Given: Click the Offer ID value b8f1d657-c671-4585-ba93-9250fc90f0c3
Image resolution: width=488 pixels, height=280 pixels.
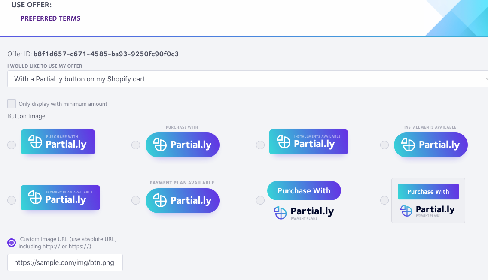Looking at the screenshot, I should [x=106, y=54].
